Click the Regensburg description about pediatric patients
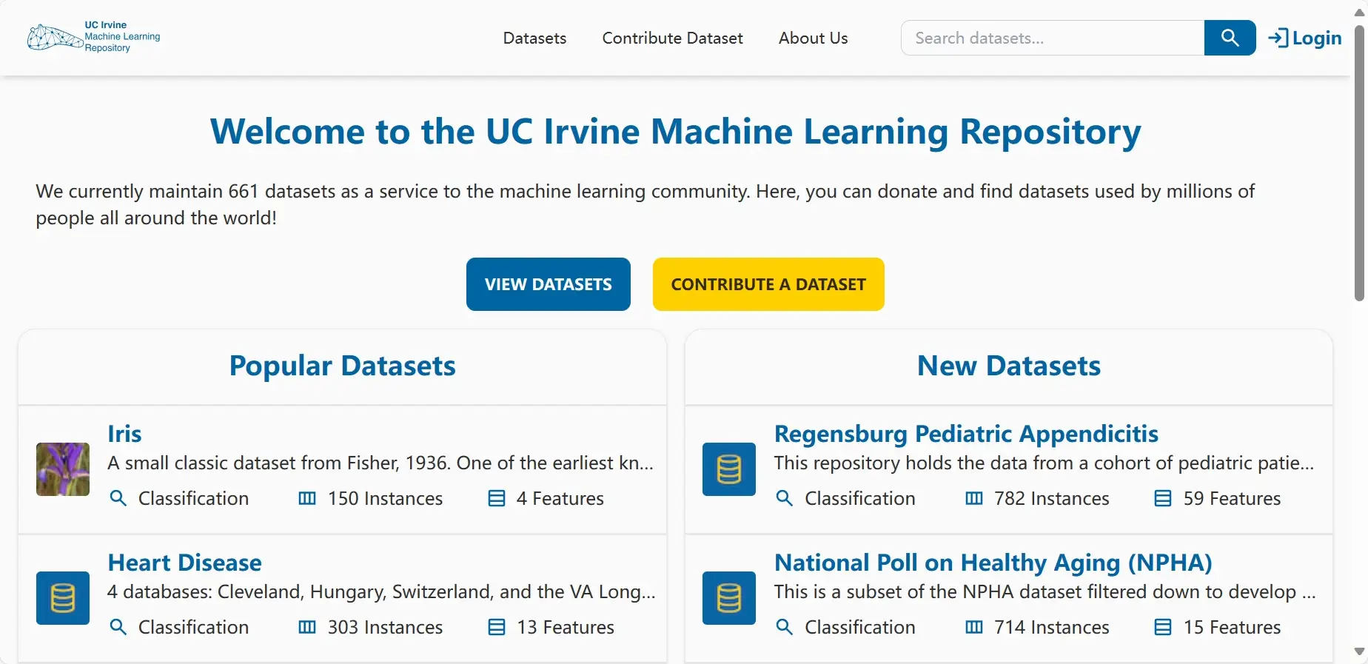The height and width of the screenshot is (664, 1368). (1045, 463)
